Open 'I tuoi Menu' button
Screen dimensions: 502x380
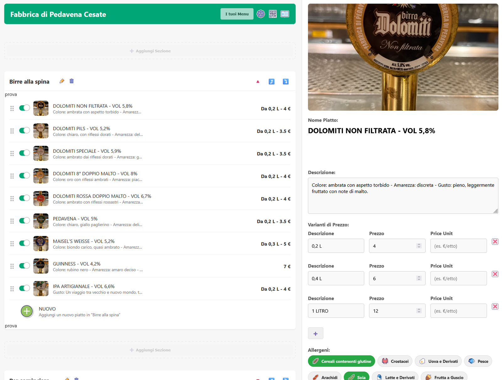[237, 14]
